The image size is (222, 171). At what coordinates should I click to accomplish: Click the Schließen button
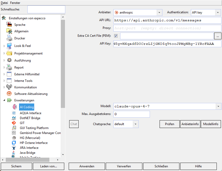coord(161,166)
